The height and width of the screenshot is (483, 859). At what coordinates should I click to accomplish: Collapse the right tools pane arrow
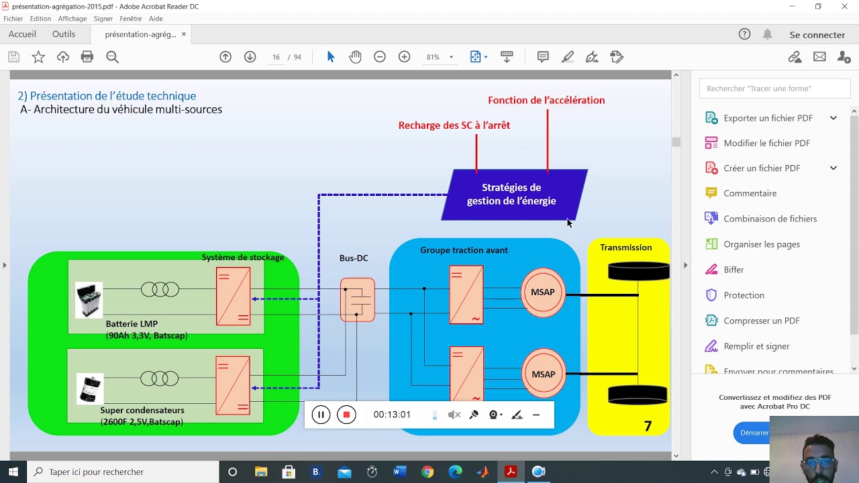(x=685, y=265)
